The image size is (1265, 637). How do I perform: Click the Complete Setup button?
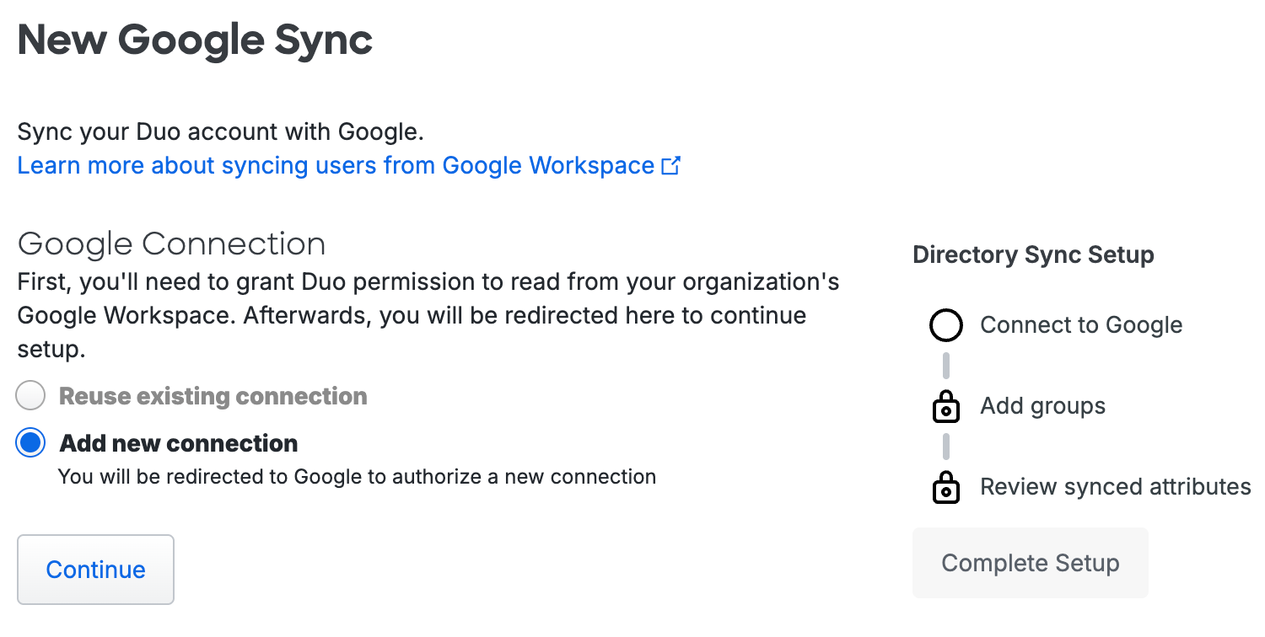pos(1030,562)
